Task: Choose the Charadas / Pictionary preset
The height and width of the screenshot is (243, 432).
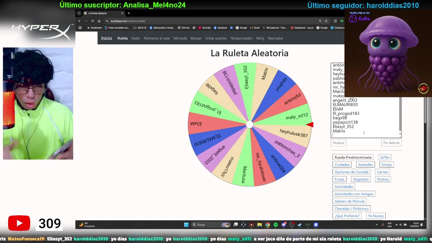Action: coord(352,209)
